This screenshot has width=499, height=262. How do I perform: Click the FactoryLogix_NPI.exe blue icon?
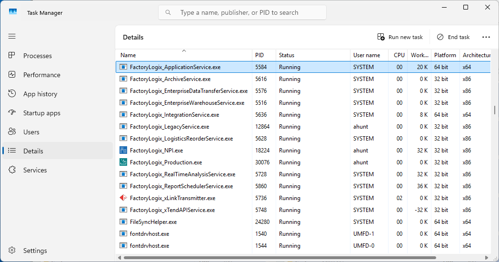click(123, 150)
